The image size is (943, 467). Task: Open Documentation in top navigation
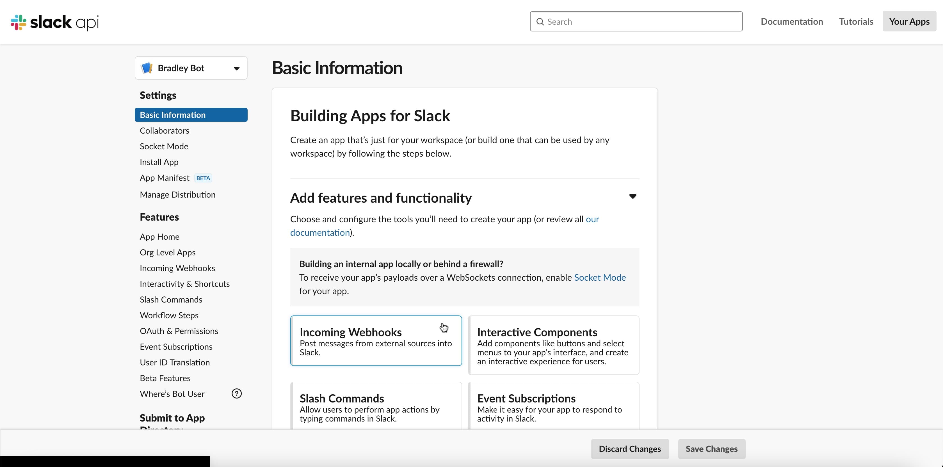[x=792, y=22]
